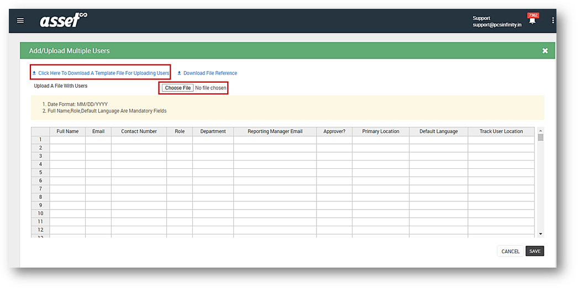Select row header 12 in the grid
This screenshot has width=578, height=288.
click(x=40, y=230)
